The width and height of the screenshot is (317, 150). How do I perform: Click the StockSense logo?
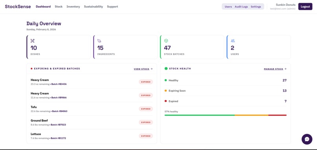18,6
